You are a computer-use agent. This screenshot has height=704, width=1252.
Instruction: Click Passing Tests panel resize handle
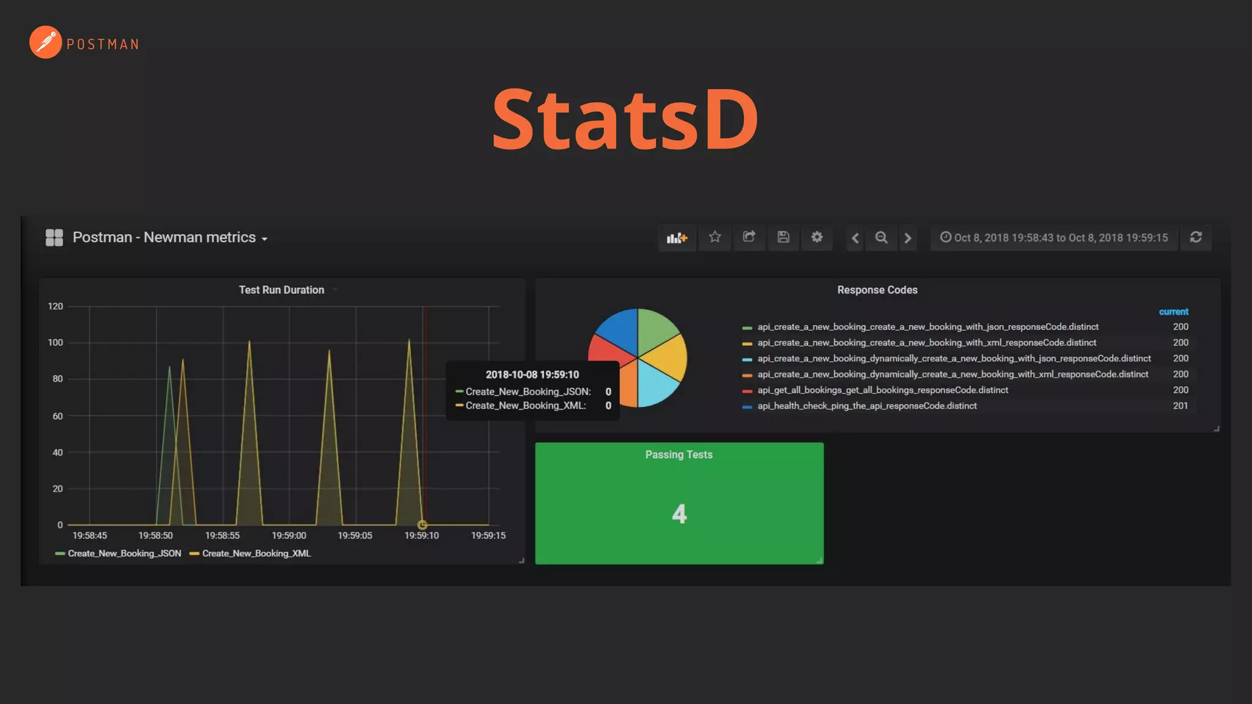tap(819, 560)
